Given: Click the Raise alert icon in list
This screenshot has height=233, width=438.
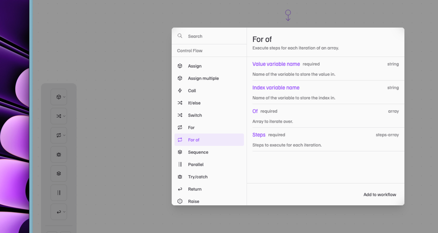Looking at the screenshot, I should 180,201.
